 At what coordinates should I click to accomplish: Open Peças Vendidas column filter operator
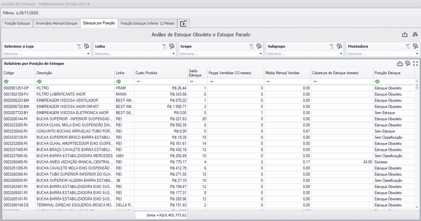click(x=212, y=82)
